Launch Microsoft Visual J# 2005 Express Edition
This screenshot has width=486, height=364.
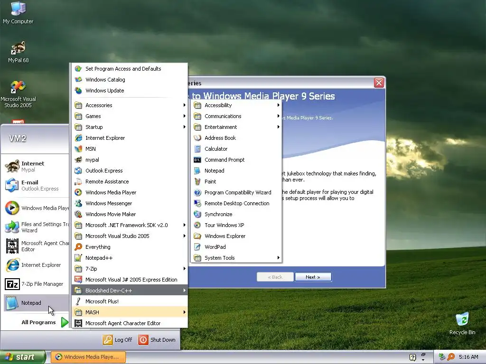(x=130, y=280)
